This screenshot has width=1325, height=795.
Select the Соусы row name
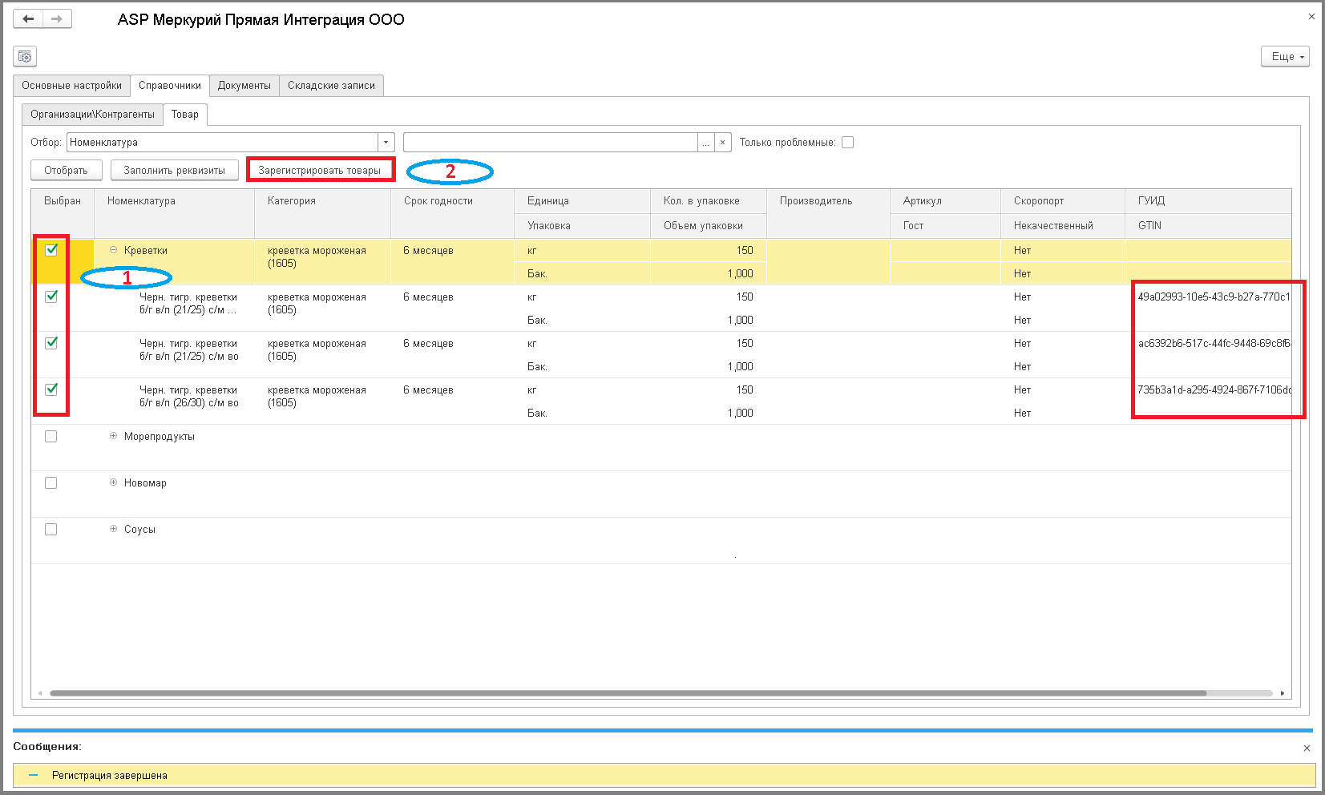tap(139, 530)
